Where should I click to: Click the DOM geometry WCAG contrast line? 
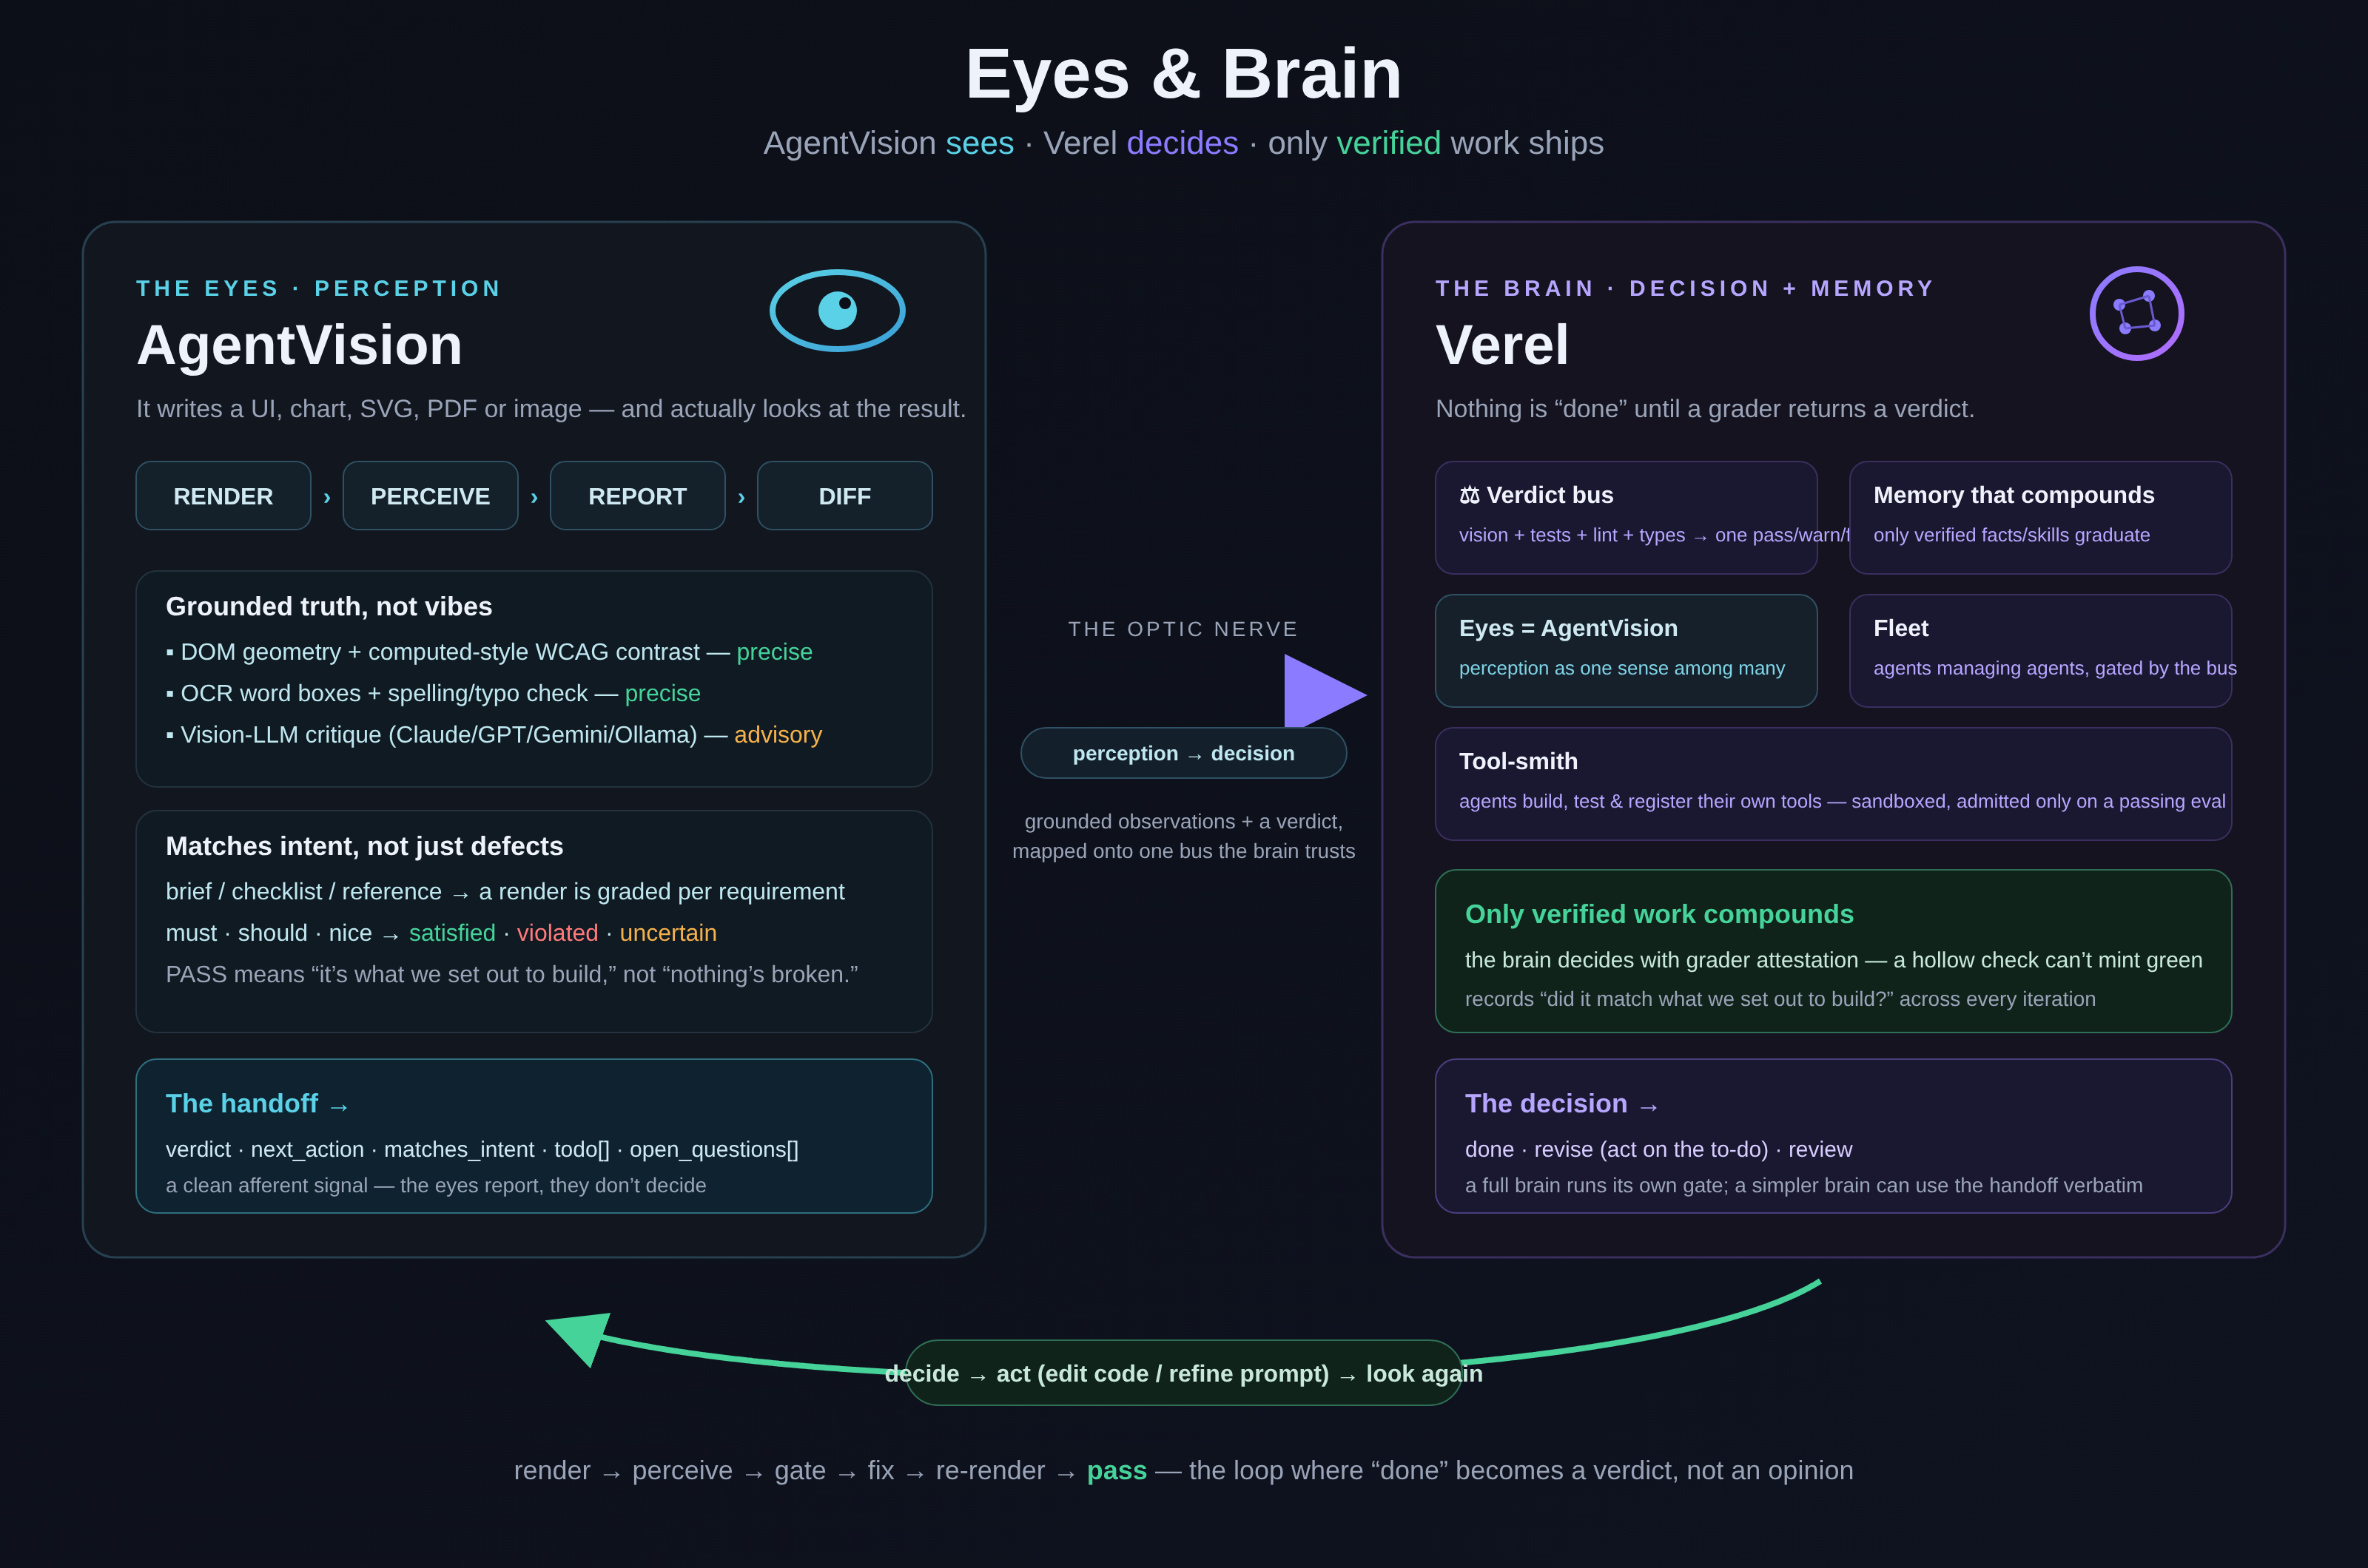click(x=489, y=652)
